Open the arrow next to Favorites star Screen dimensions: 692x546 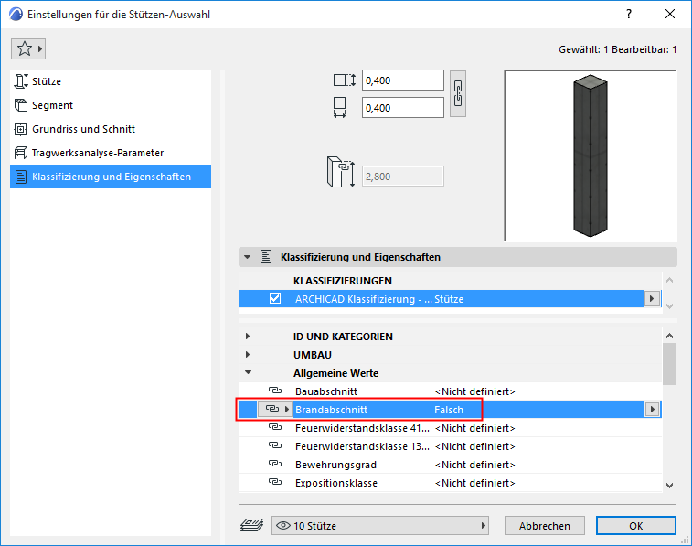pyautogui.click(x=39, y=48)
